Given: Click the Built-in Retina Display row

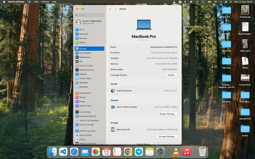Looking at the screenshot, I should point(144,107).
